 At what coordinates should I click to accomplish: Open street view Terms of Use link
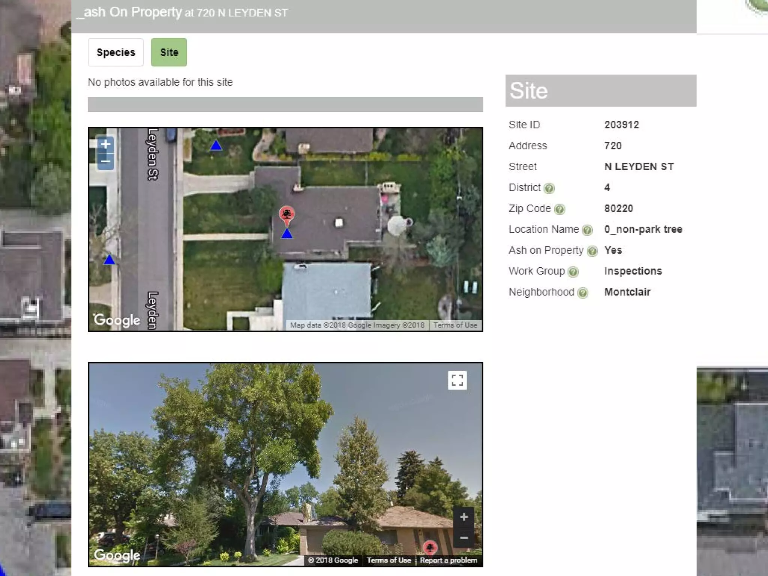pyautogui.click(x=388, y=560)
